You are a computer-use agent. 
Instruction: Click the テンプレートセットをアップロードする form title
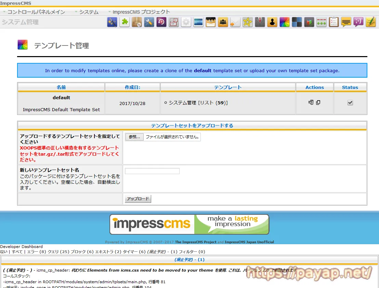click(x=192, y=126)
